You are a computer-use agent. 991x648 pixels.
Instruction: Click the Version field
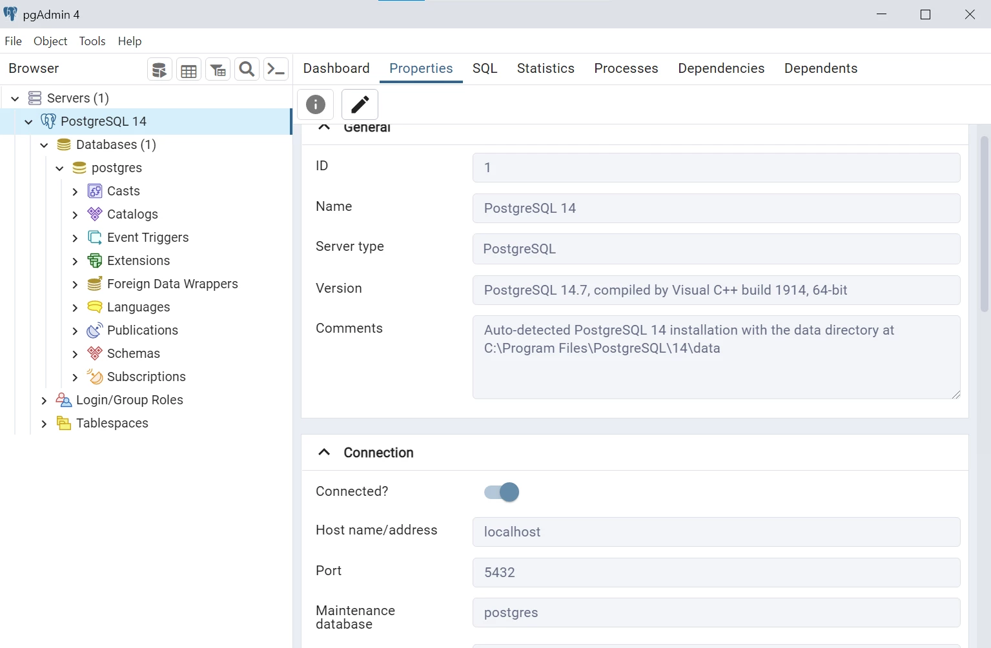(716, 290)
